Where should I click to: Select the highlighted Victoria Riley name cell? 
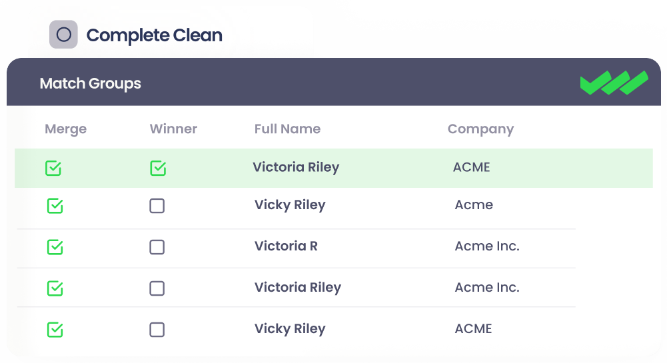tap(296, 167)
